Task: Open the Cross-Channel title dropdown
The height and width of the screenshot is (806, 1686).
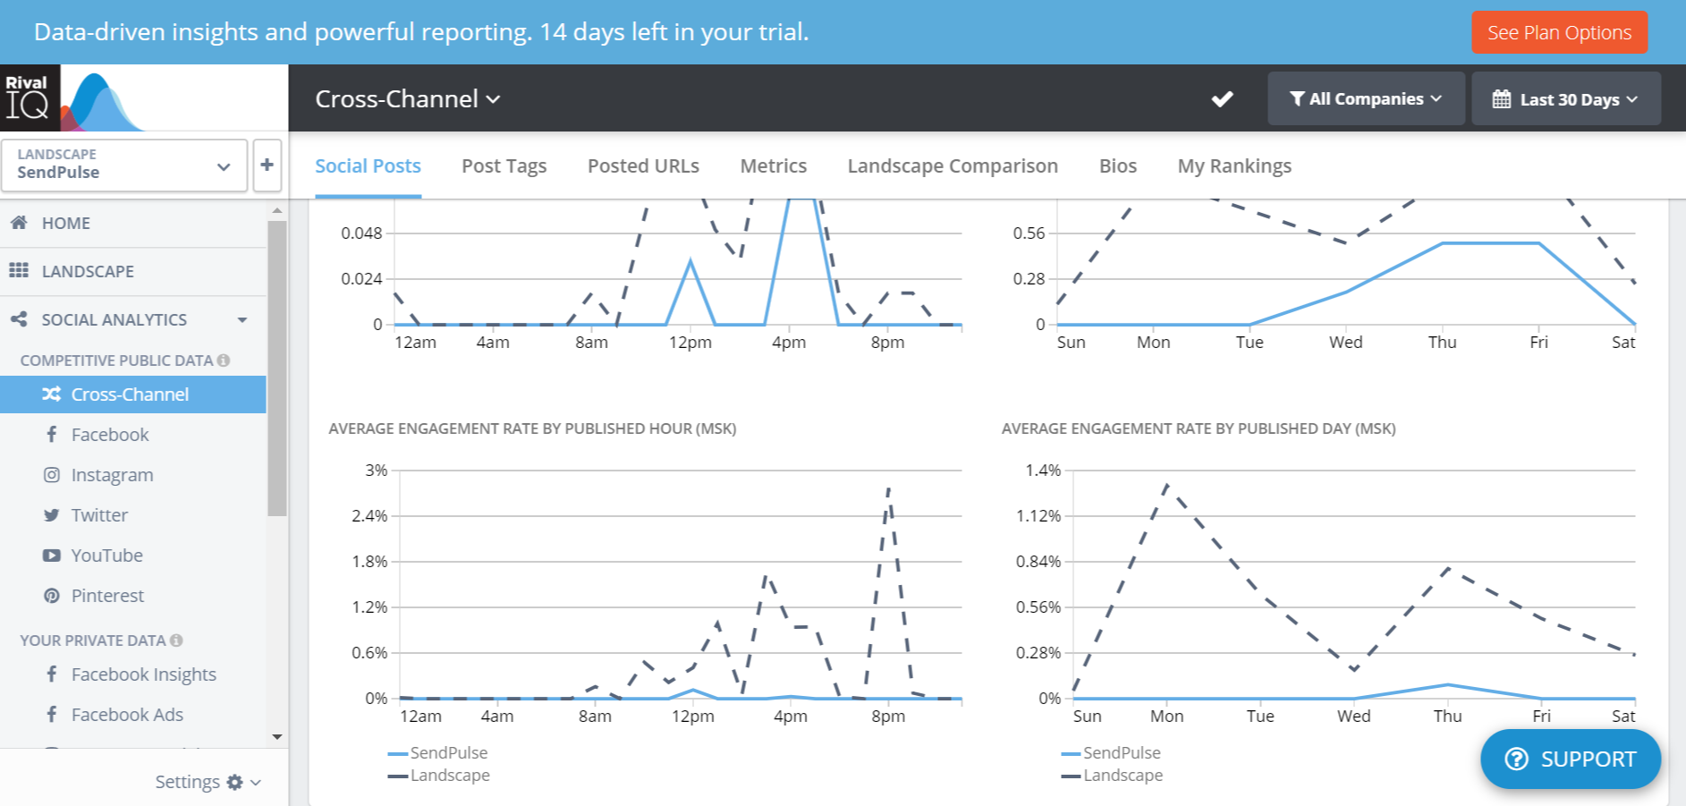Action: click(x=407, y=98)
